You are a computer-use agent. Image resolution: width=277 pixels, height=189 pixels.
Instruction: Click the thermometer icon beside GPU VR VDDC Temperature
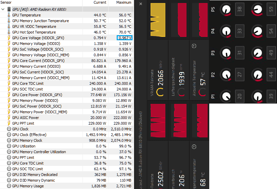[9, 26]
